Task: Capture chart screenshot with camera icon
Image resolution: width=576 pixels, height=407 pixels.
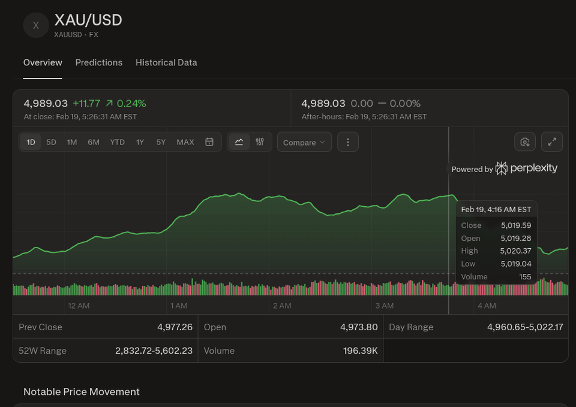Action: click(525, 142)
